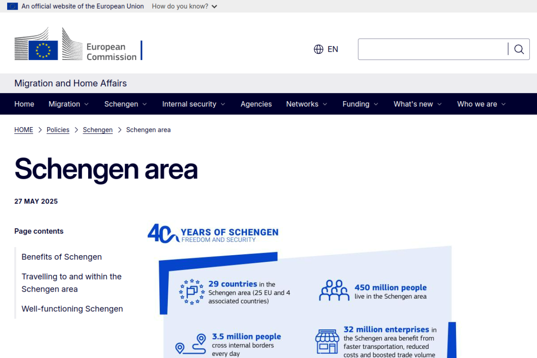Open the Agencies navigation item

256,104
